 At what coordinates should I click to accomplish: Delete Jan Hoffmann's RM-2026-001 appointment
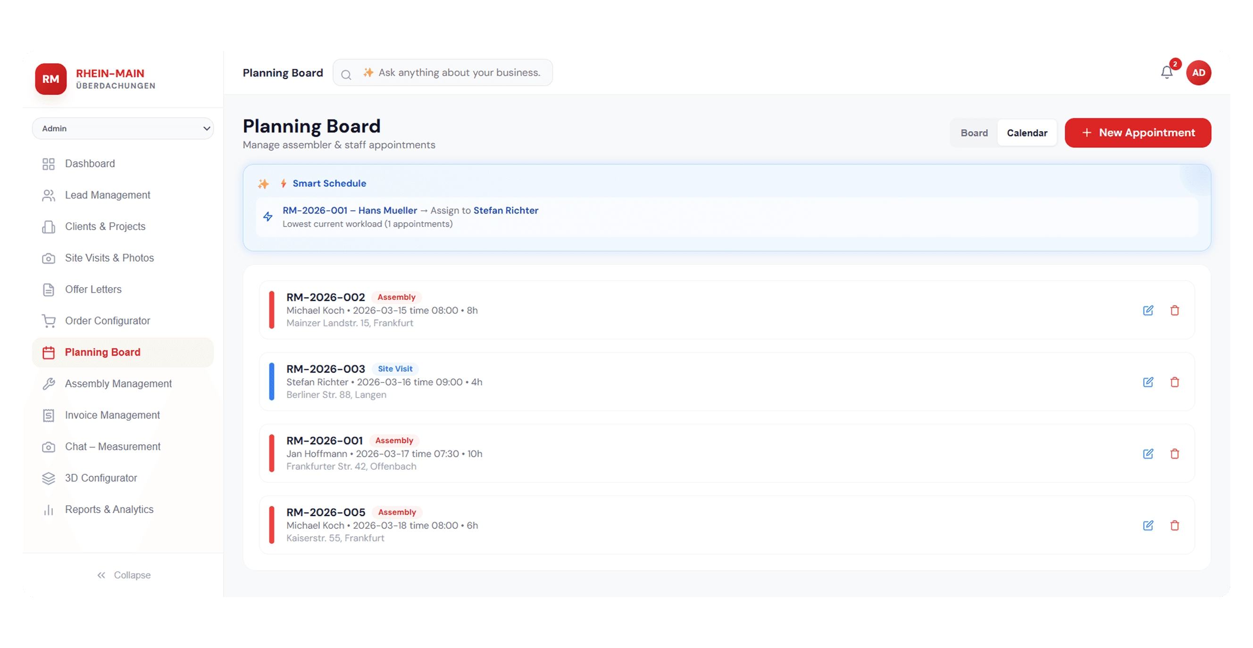(x=1174, y=454)
